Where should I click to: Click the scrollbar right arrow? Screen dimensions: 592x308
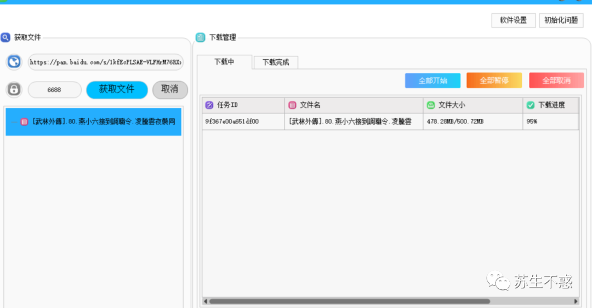point(576,301)
